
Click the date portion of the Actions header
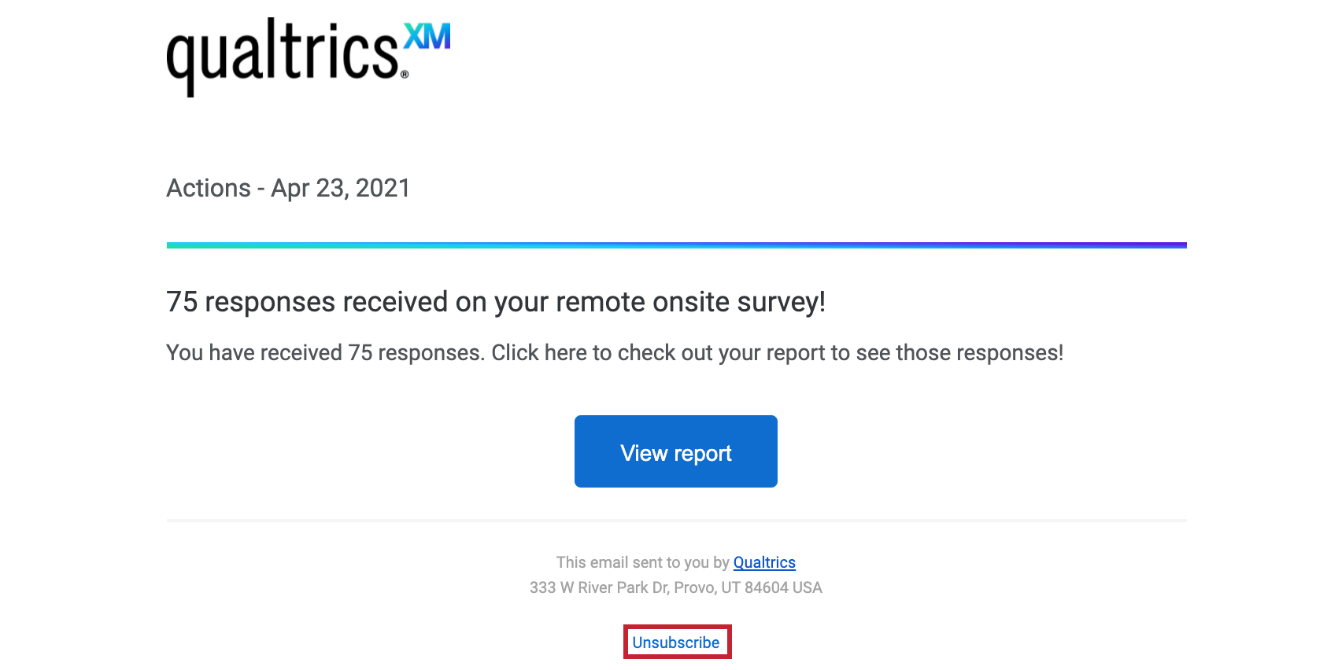coord(340,188)
